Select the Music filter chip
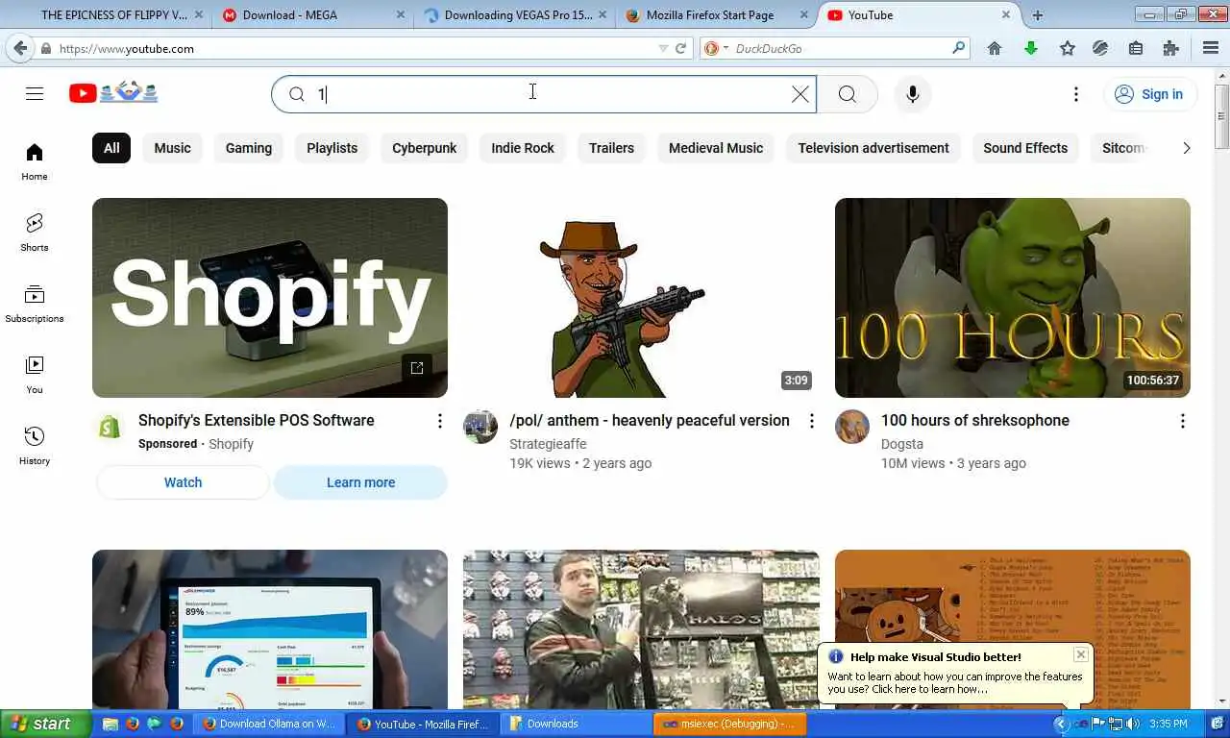The height and width of the screenshot is (738, 1230). click(x=172, y=148)
